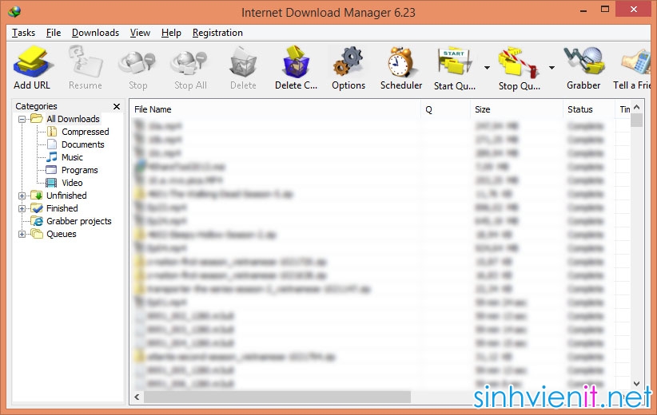
Task: Open Start Queue dropdown arrow
Action: tap(487, 67)
